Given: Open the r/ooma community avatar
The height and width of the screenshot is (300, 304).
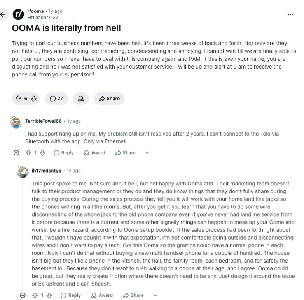Looking at the screenshot, I should 18,14.
